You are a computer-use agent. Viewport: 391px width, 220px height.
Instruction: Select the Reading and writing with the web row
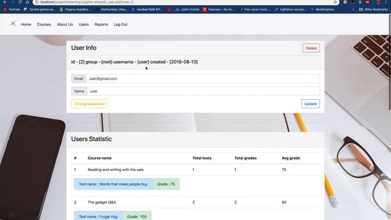click(195, 170)
